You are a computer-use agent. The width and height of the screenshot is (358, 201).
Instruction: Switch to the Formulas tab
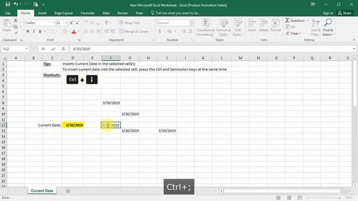coord(87,13)
